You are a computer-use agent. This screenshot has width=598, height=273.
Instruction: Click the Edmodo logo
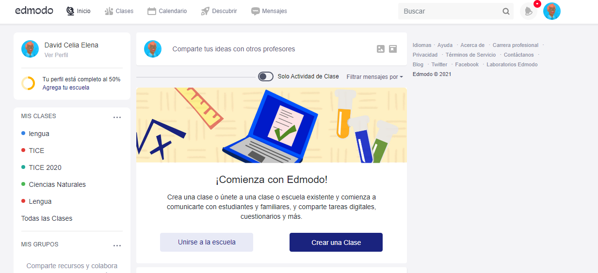(x=34, y=11)
